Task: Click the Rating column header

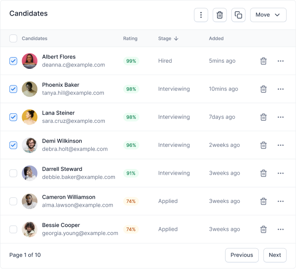Action: point(130,38)
